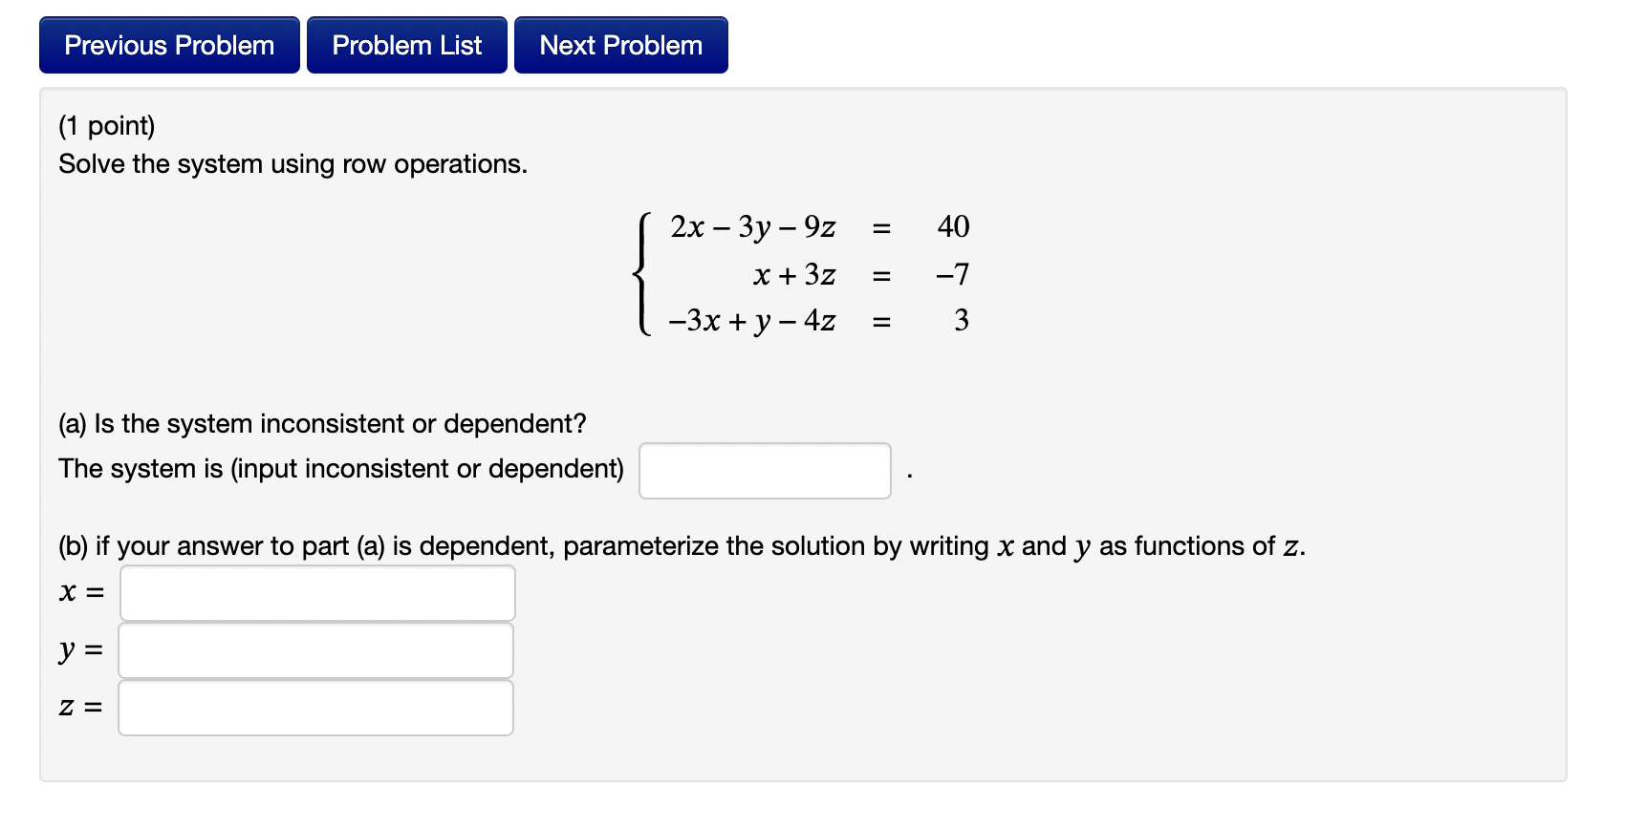Click the part (a) question text

point(322,424)
